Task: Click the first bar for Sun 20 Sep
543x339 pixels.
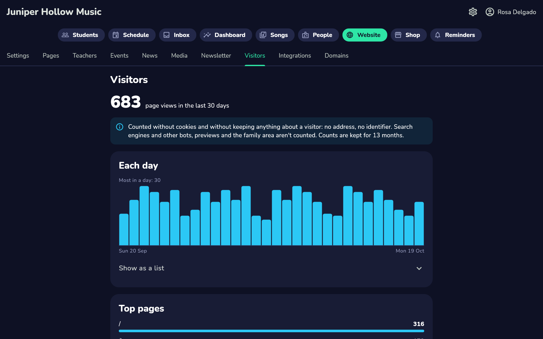Action: coord(124,229)
